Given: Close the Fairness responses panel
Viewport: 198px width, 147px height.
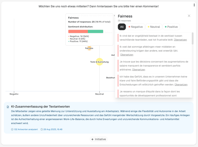Looking at the screenshot, I should point(189,16).
